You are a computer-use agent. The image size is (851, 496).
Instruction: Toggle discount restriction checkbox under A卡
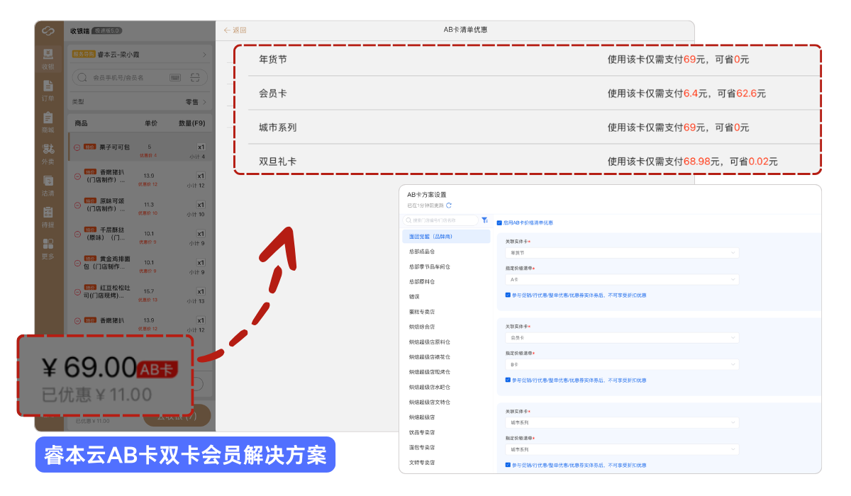click(508, 295)
